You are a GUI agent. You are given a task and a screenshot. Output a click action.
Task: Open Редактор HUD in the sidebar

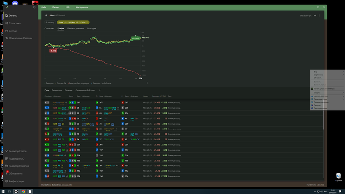16,159
